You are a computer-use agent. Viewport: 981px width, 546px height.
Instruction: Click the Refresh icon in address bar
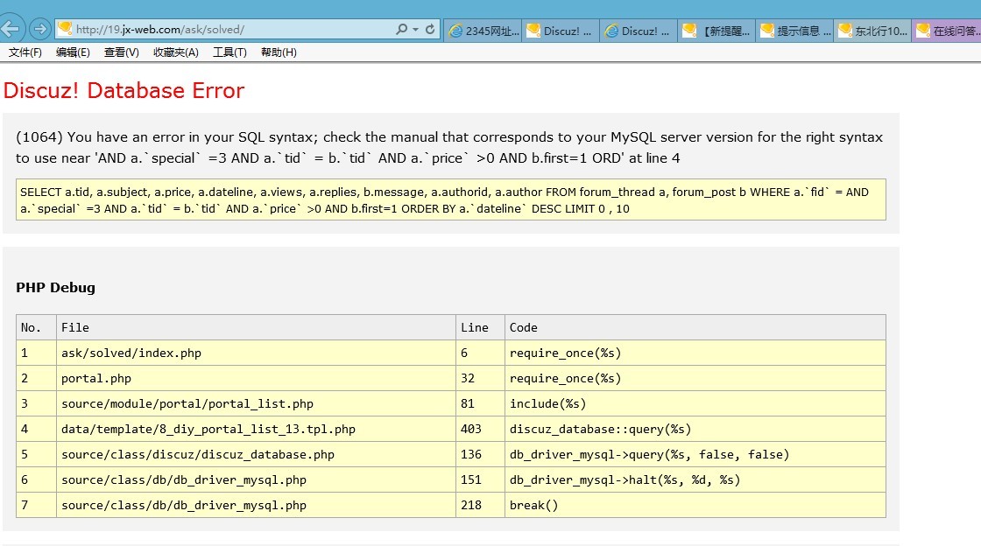point(430,30)
